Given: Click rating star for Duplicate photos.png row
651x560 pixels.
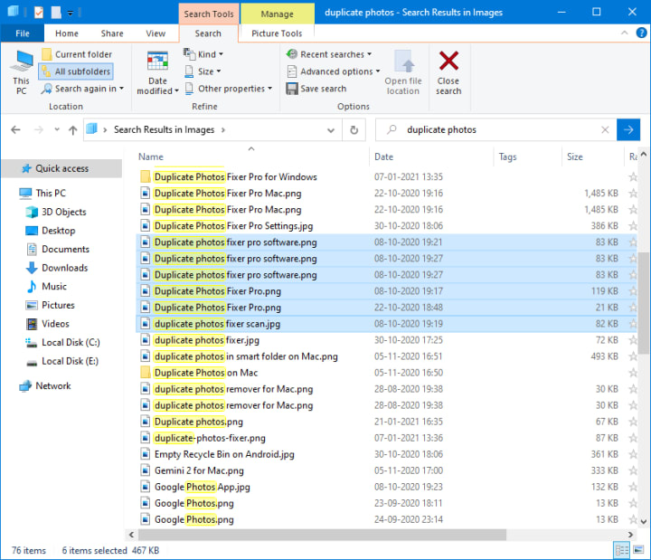Looking at the screenshot, I should point(632,422).
